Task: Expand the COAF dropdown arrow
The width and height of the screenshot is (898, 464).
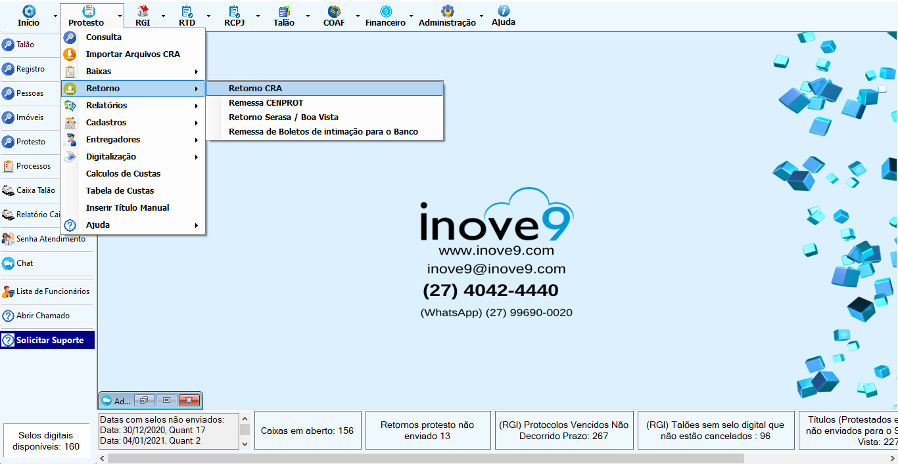Action: (358, 16)
